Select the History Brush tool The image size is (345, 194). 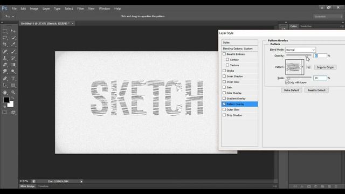(13, 58)
